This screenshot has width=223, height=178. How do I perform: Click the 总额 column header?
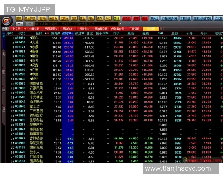pyautogui.click(x=175, y=33)
